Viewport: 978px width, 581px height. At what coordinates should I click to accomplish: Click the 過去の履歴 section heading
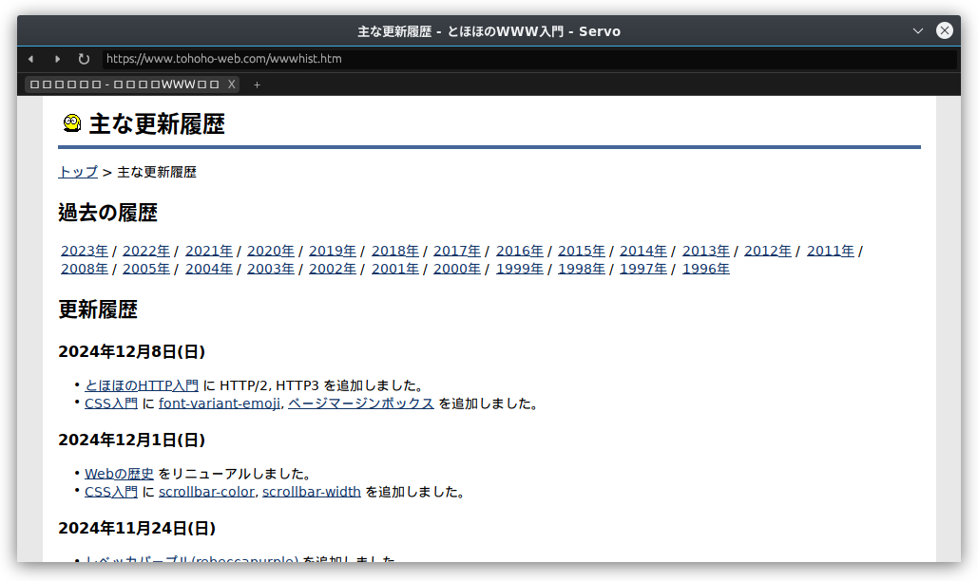[x=108, y=213]
